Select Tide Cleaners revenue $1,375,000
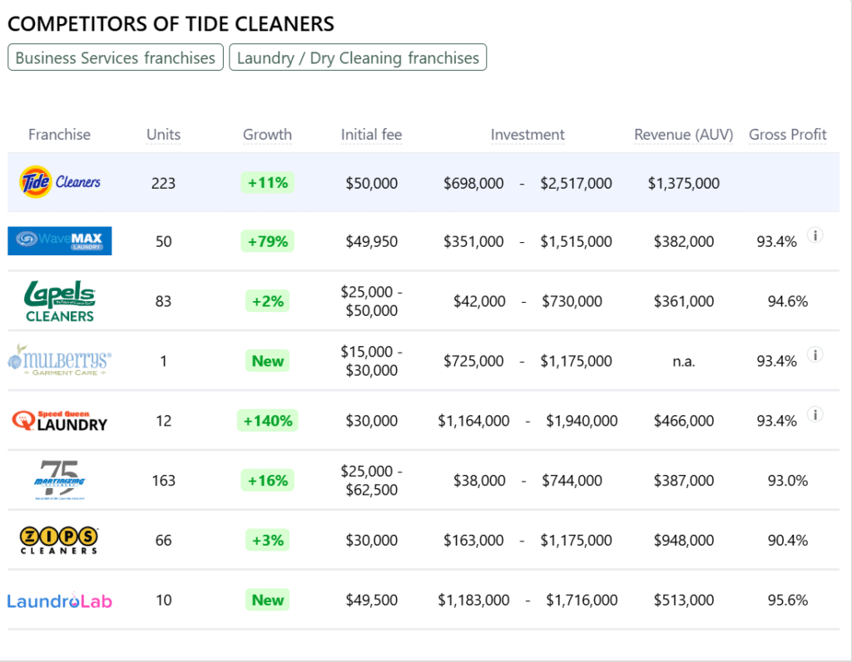 (684, 183)
